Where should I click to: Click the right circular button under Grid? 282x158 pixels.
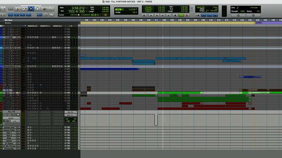pyautogui.click(x=253, y=16)
